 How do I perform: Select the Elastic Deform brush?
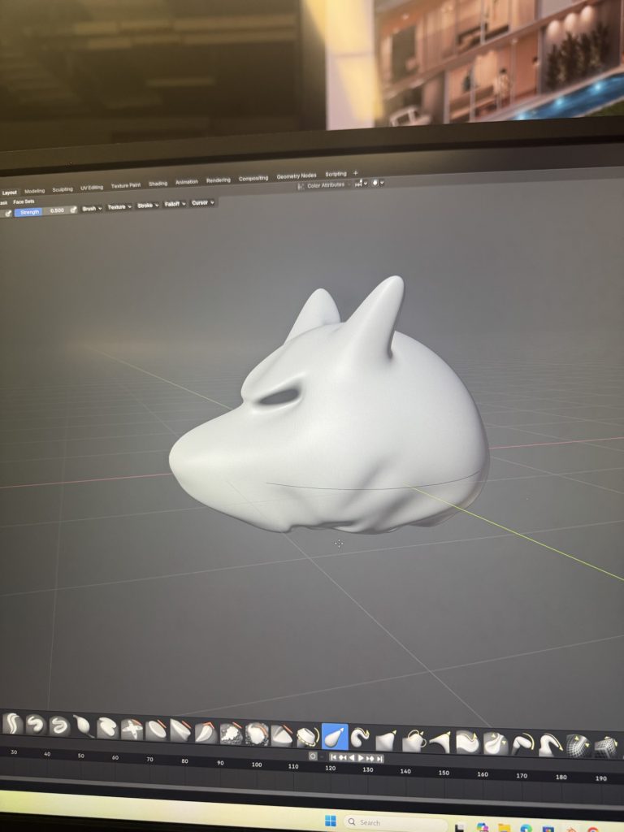[414, 741]
